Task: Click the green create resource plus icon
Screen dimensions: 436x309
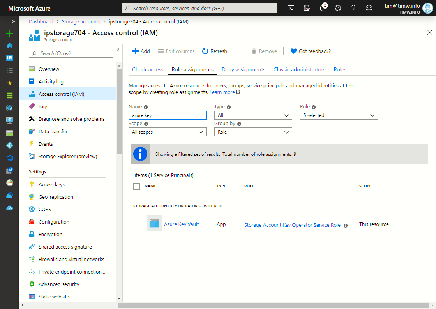Action: 10,33
